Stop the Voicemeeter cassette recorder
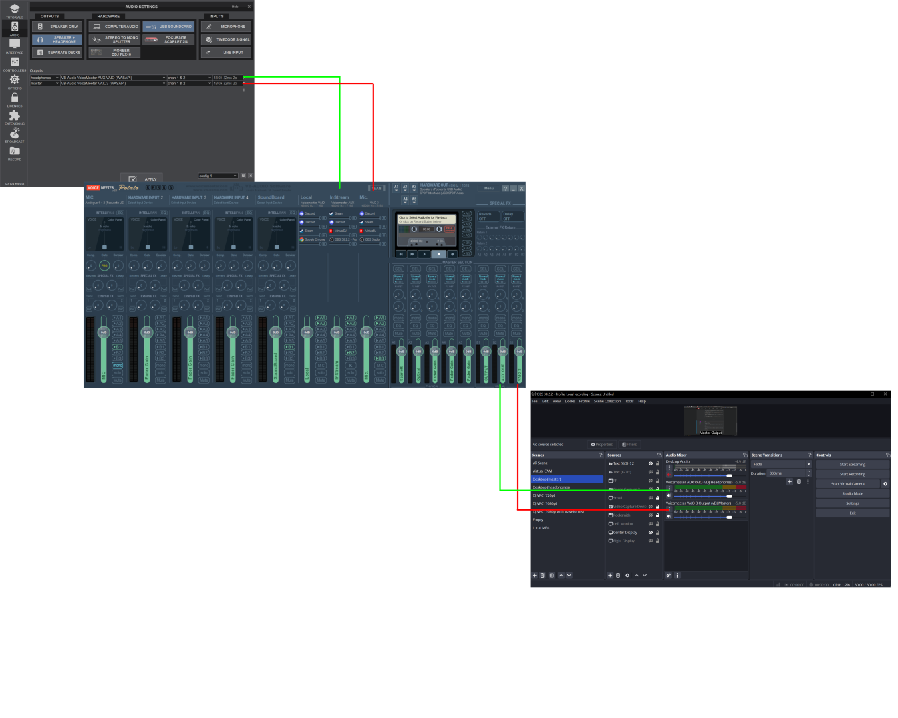The height and width of the screenshot is (718, 898). 438,254
